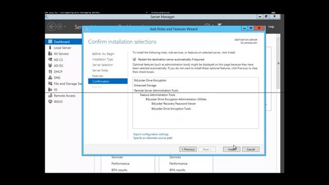This screenshot has height=185, width=329.
Task: Select All Servers in sidebar
Action: [61, 53]
